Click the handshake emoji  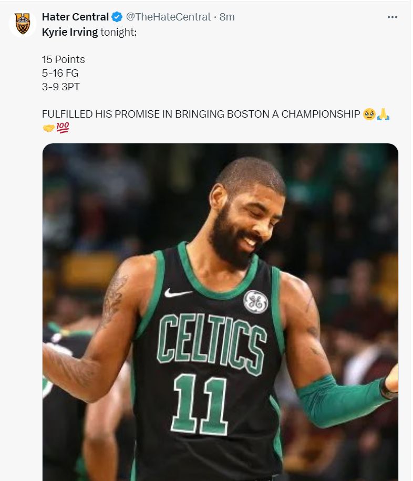[x=48, y=128]
